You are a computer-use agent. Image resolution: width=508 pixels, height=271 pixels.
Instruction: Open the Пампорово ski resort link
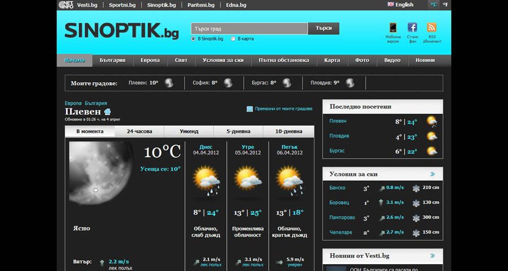(x=342, y=217)
